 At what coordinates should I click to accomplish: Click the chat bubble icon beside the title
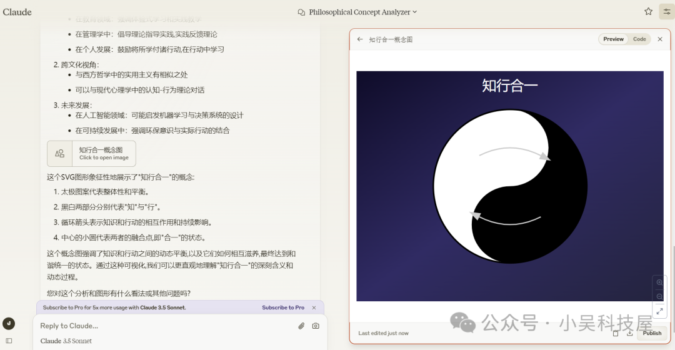pos(301,12)
